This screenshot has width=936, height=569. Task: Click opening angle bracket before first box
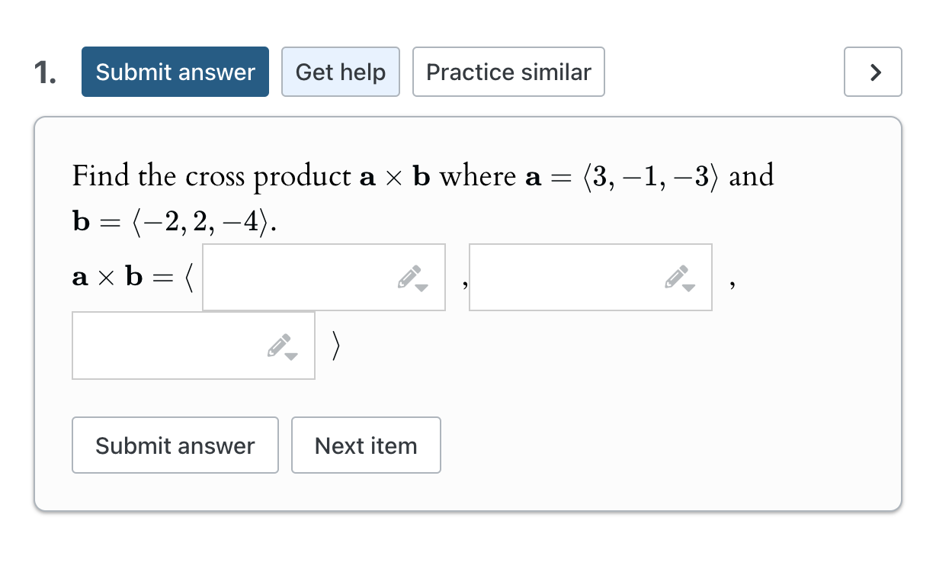(x=189, y=278)
